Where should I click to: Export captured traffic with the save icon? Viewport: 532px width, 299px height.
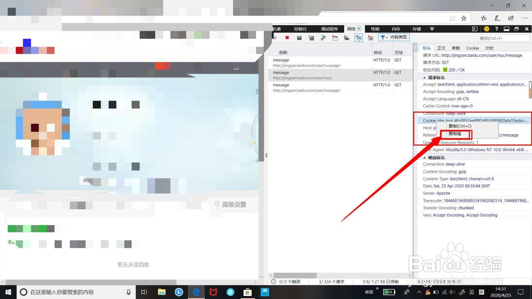(299, 38)
